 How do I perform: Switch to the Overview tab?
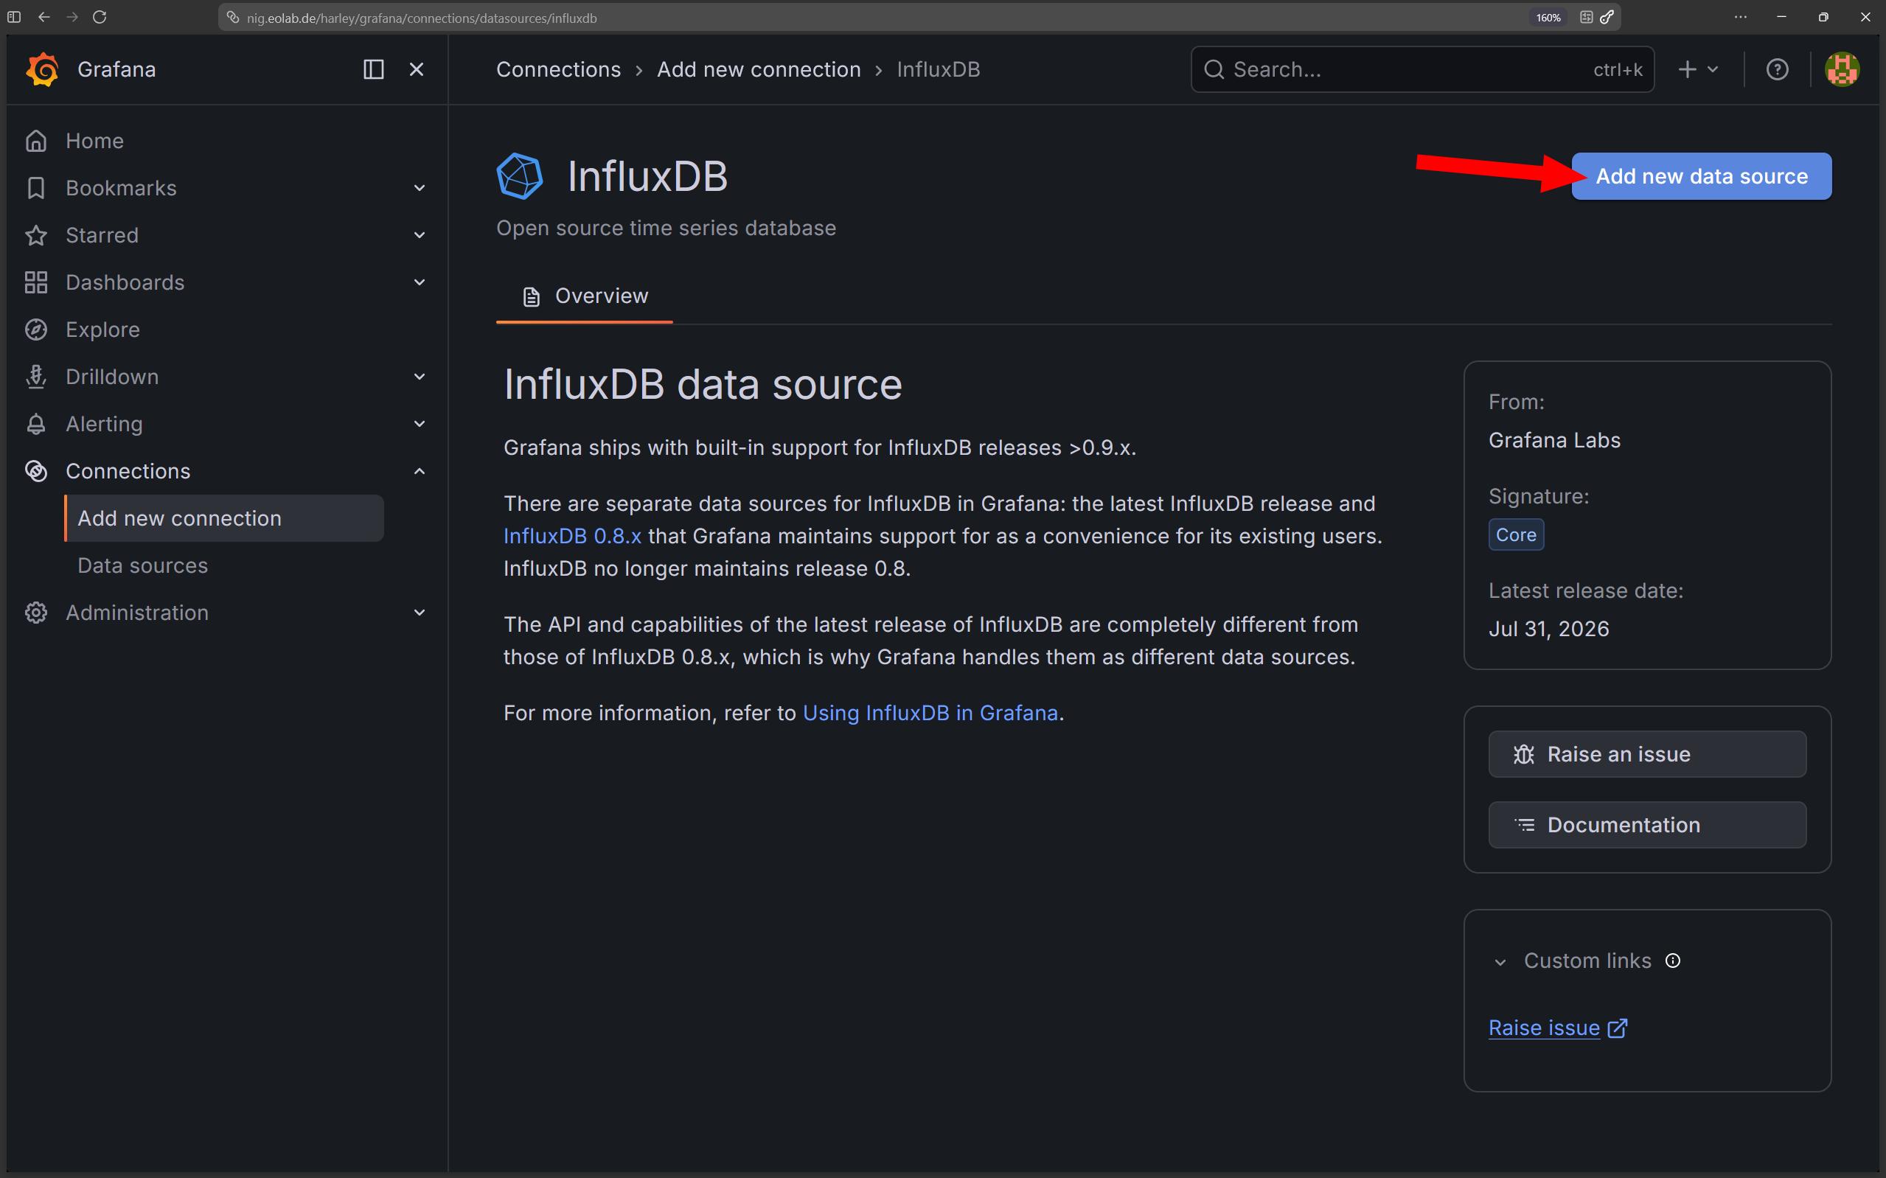pyautogui.click(x=585, y=296)
